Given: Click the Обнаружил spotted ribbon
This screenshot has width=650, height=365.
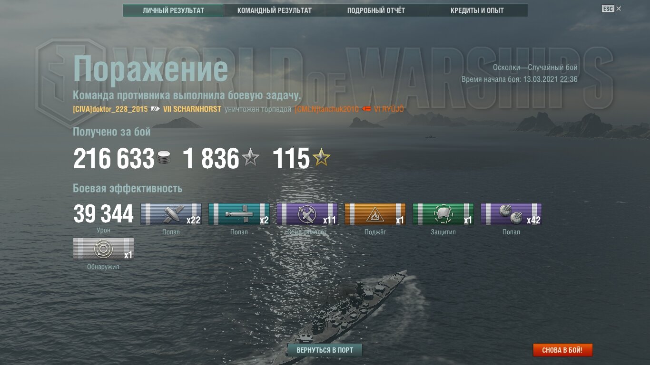Looking at the screenshot, I should pyautogui.click(x=103, y=249).
